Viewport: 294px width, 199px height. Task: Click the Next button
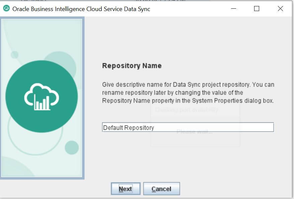pos(126,189)
